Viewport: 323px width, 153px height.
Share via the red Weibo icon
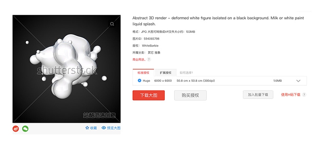click(16, 129)
